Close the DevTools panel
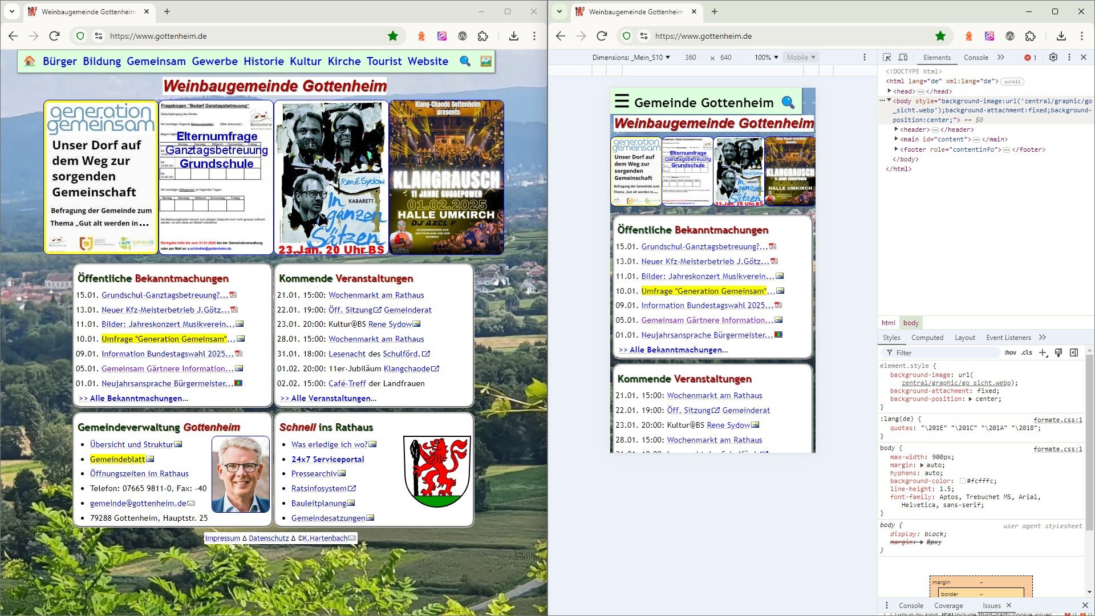 pos(1084,57)
